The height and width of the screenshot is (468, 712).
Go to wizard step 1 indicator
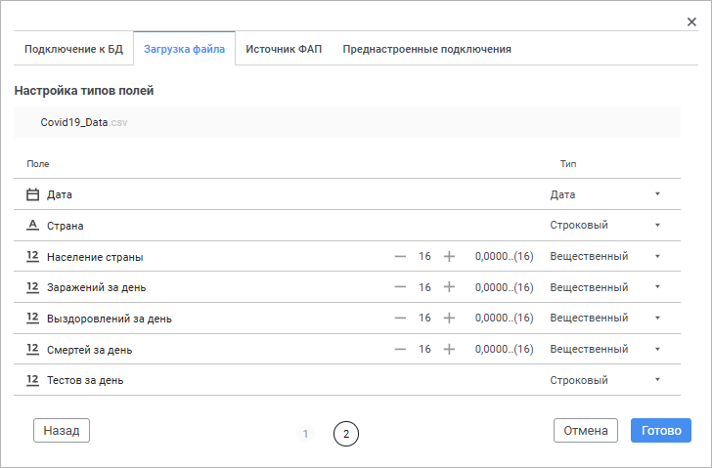click(305, 434)
